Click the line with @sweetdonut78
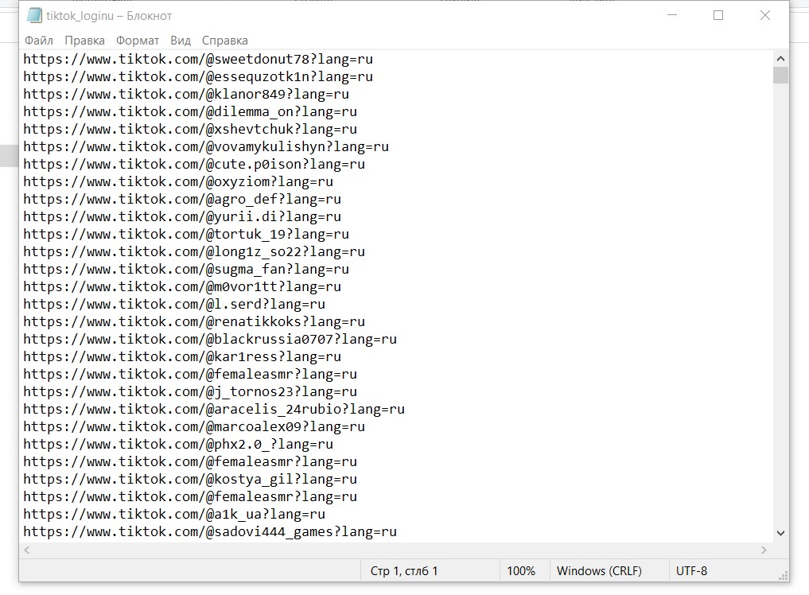Image resolution: width=809 pixels, height=595 pixels. 198,59
